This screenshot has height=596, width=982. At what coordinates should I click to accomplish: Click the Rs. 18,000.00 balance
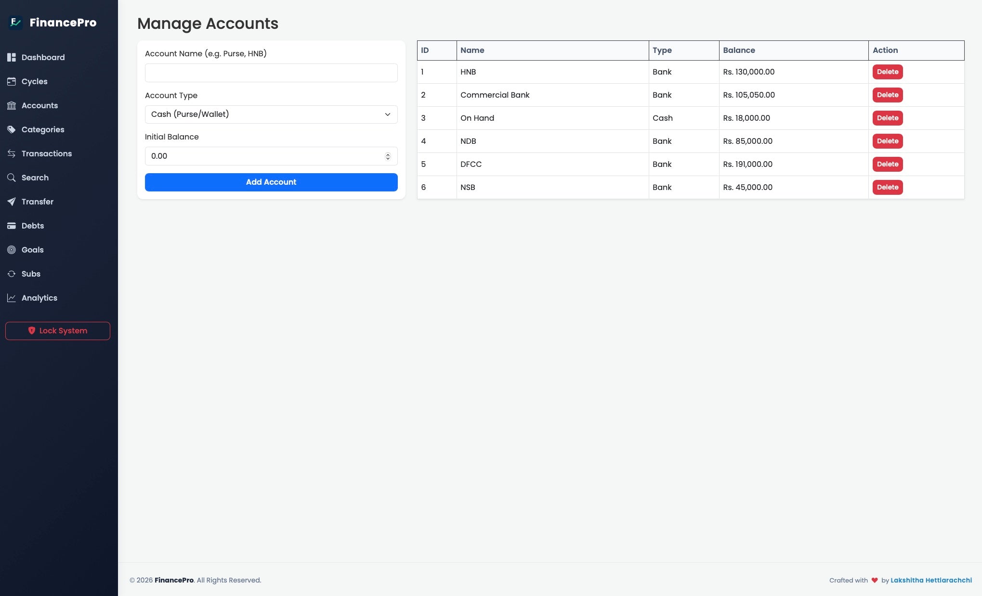tap(746, 118)
